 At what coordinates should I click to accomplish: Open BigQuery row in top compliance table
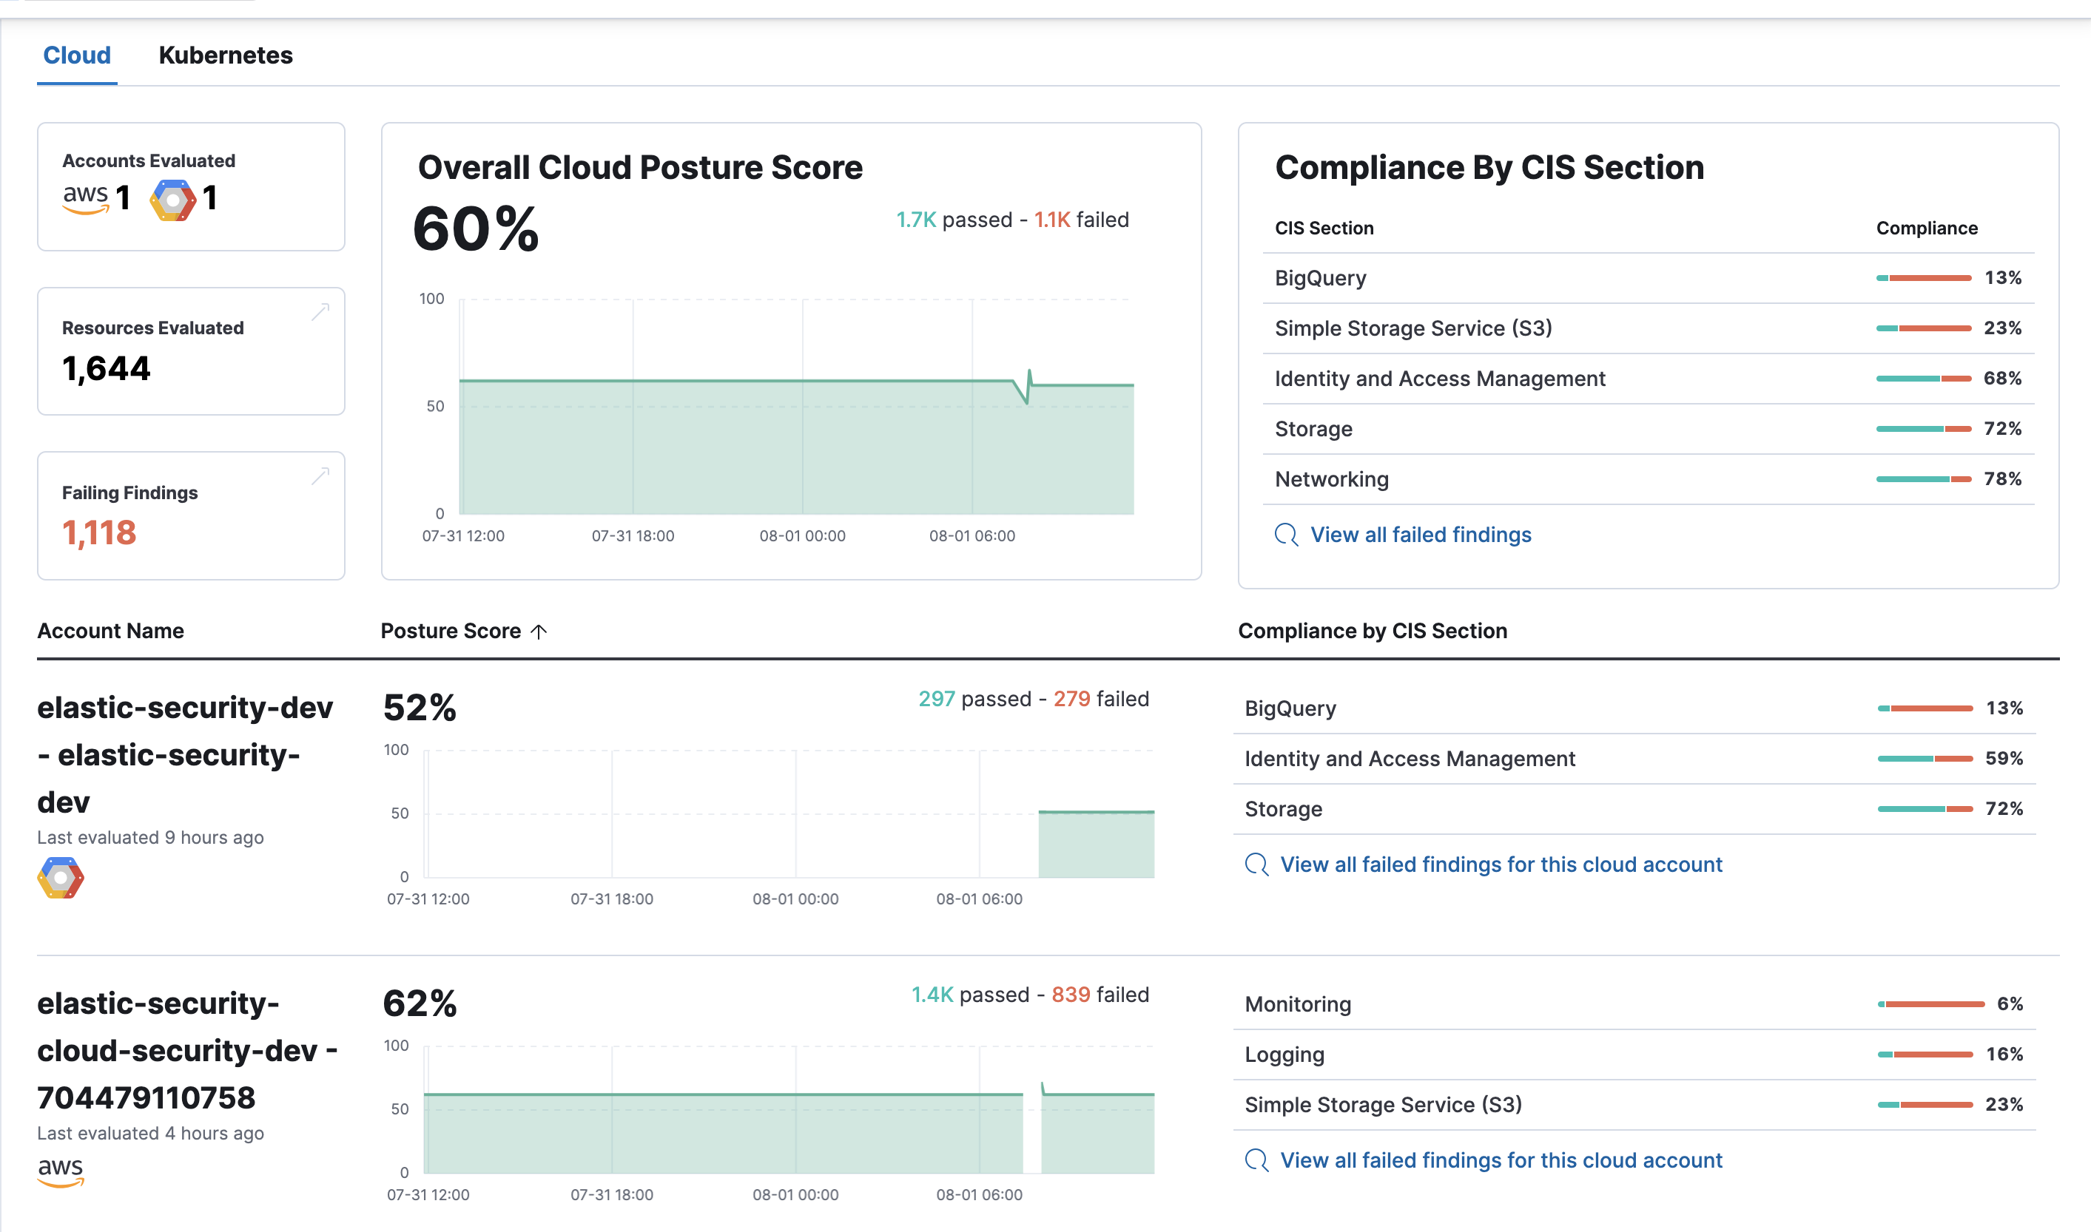(x=1648, y=278)
